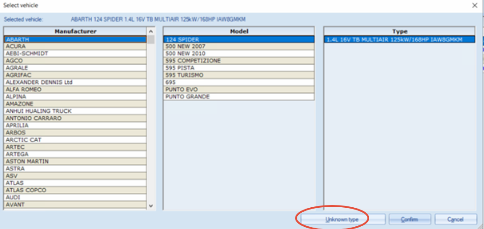The width and height of the screenshot is (484, 229).
Task: Click the manufacturer list scrollbar thumb
Action: click(x=150, y=40)
